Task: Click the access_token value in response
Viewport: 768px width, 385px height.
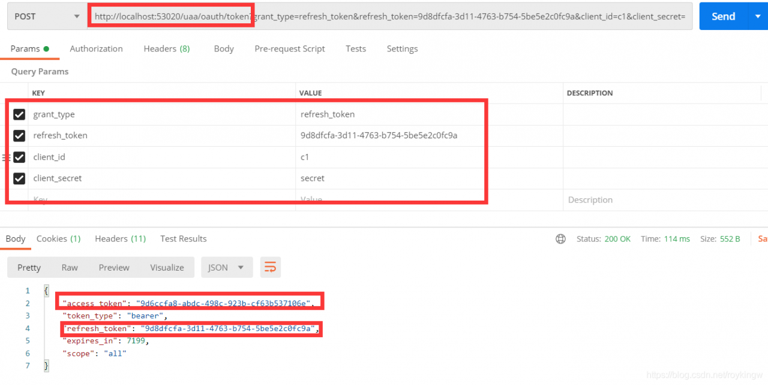Action: pos(224,303)
